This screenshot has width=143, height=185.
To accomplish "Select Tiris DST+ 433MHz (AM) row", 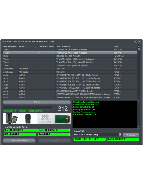I will 70,59.
